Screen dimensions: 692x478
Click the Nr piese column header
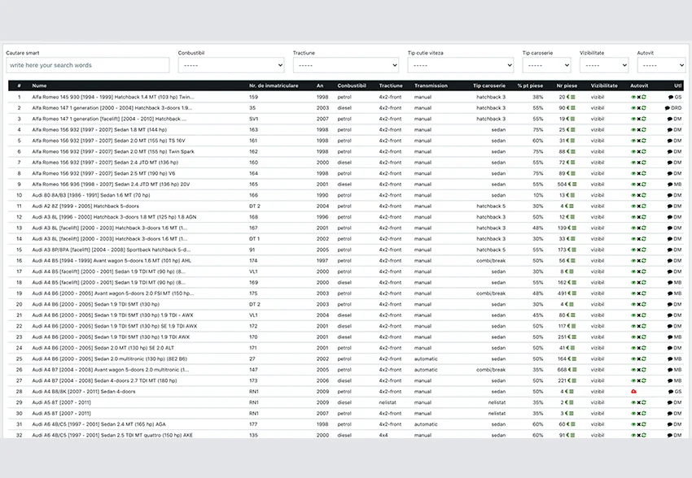(x=567, y=86)
